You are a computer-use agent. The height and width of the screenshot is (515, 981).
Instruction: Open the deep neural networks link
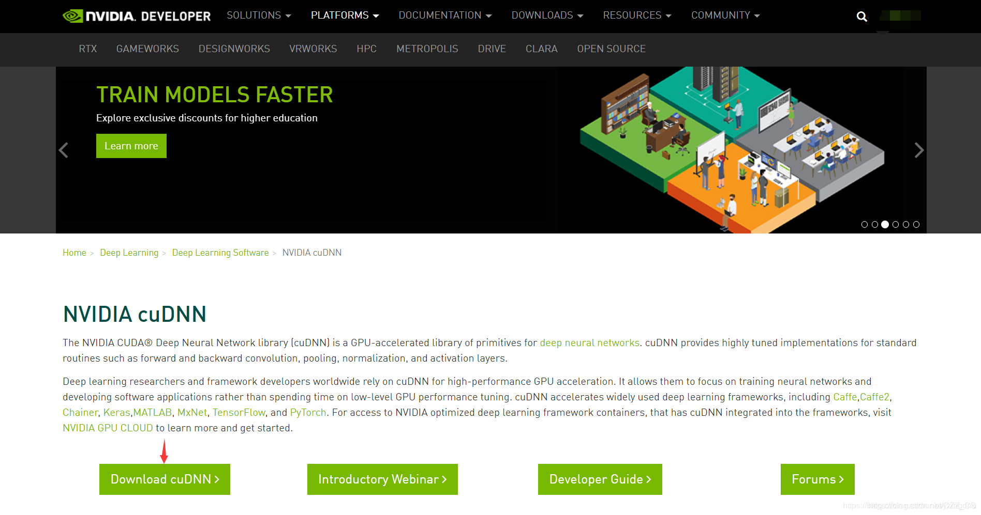[x=590, y=342]
